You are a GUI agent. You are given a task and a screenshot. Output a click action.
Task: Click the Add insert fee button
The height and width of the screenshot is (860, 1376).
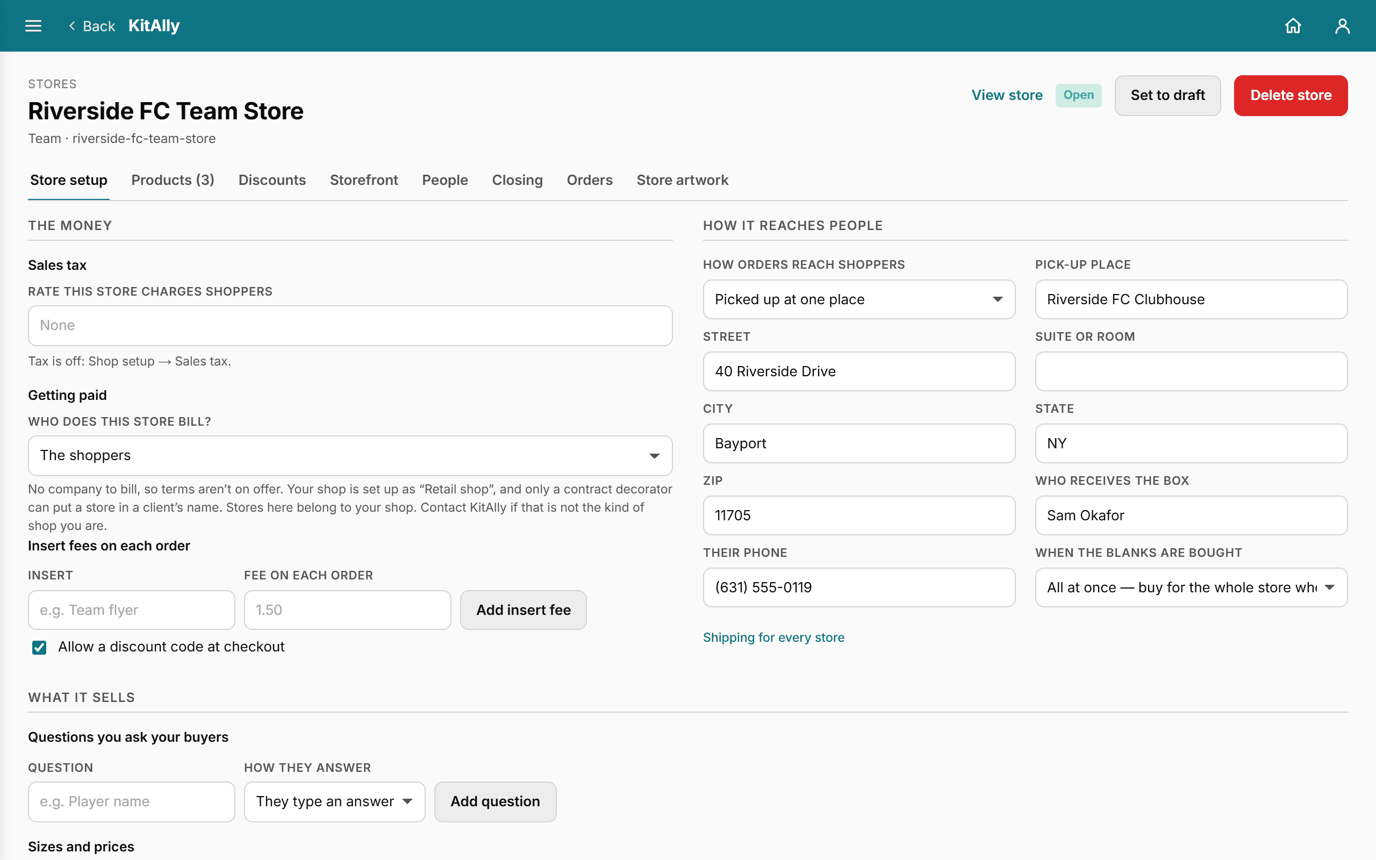click(x=523, y=610)
